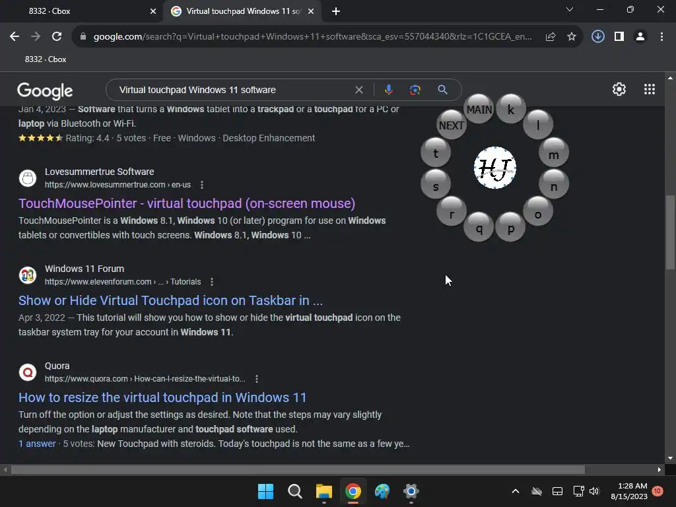Viewport: 676px width, 507px height.
Task: Tap the k key bubble
Action: point(511,109)
